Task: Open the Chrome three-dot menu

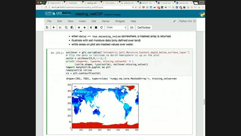Action: point(203,7)
